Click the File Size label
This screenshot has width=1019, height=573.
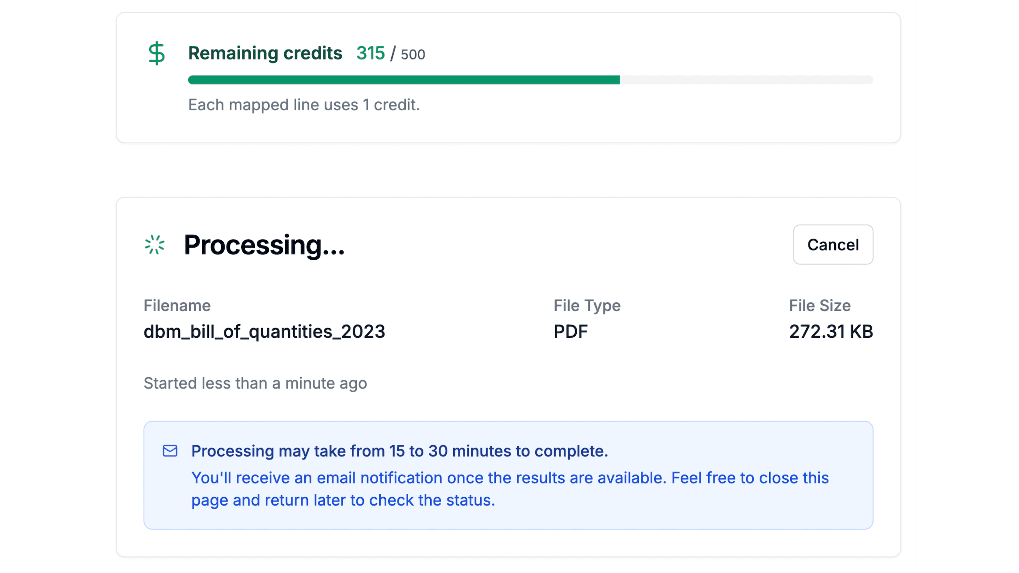coord(820,305)
